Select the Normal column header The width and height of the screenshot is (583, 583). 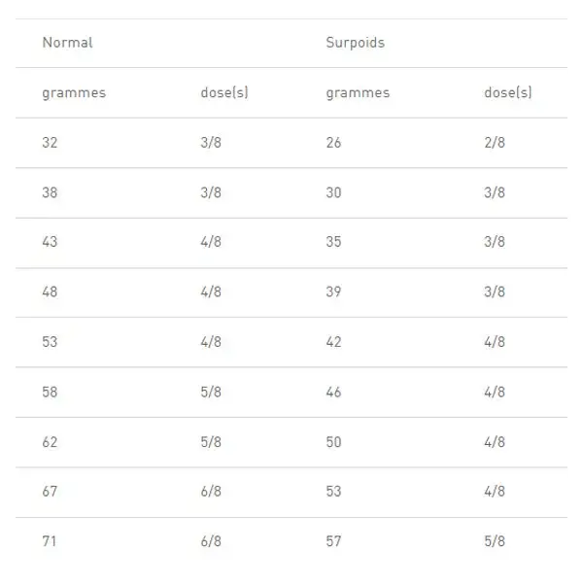(x=67, y=43)
